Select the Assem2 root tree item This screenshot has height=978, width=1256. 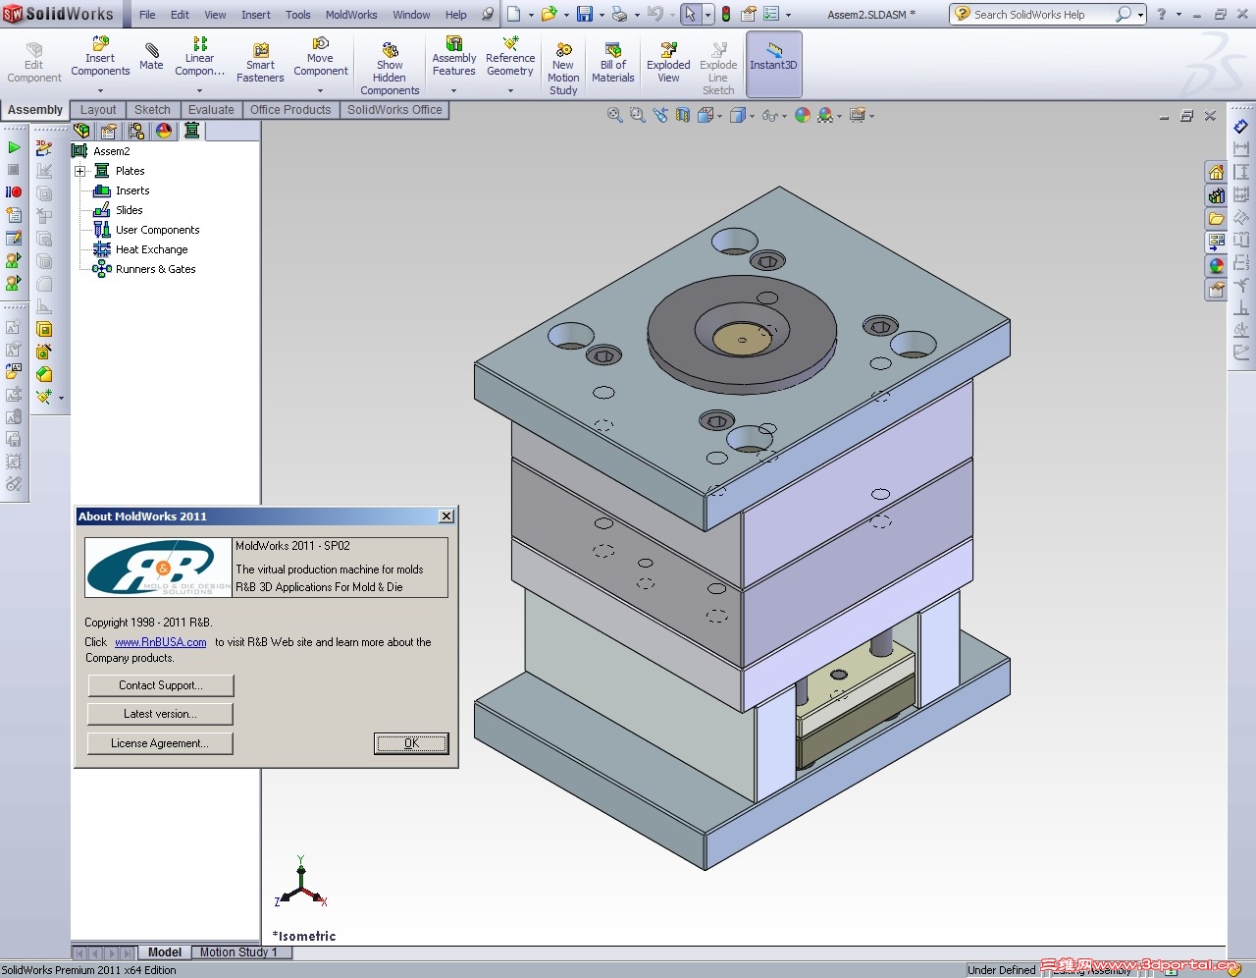[111, 151]
